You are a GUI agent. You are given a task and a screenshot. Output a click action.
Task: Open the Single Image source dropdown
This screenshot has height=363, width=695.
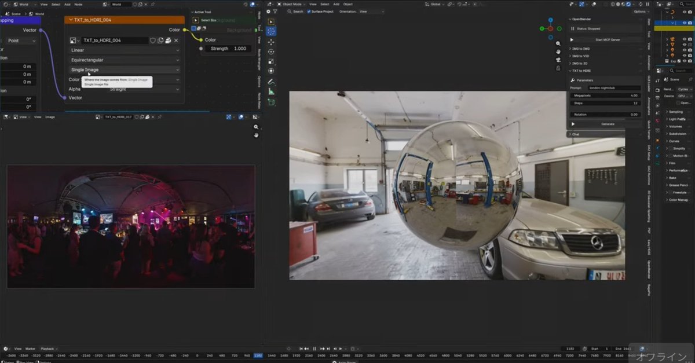click(x=125, y=70)
